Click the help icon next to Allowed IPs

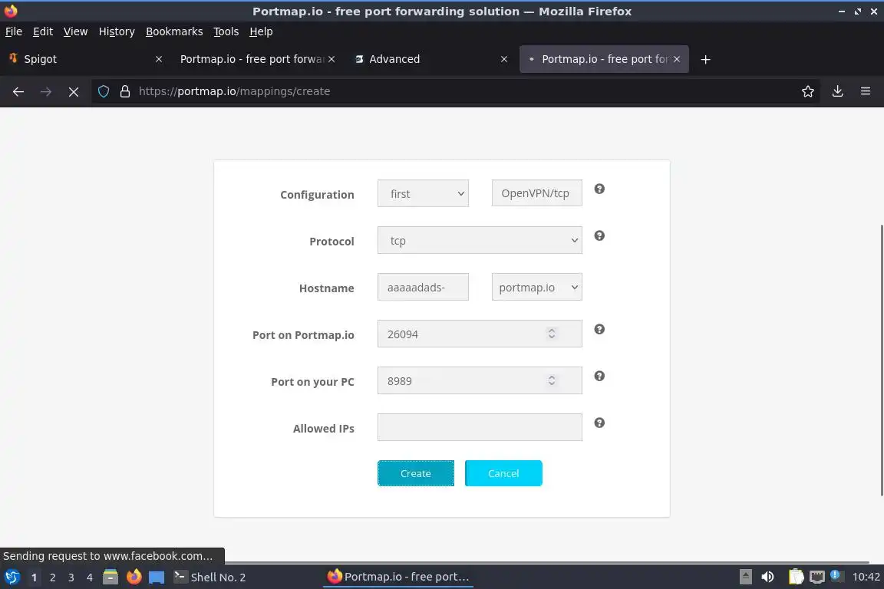pos(599,423)
